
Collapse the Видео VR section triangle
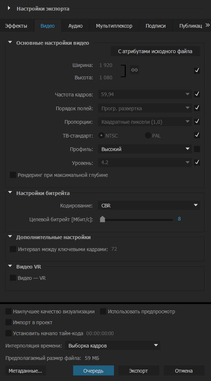tap(10, 266)
